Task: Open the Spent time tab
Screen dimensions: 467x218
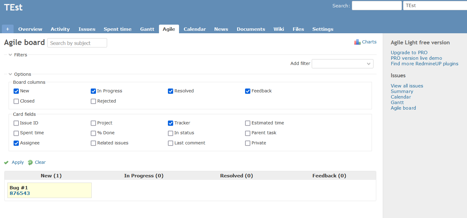Action: pyautogui.click(x=117, y=29)
